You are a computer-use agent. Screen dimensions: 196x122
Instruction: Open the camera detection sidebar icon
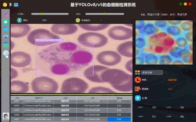coord(6,37)
